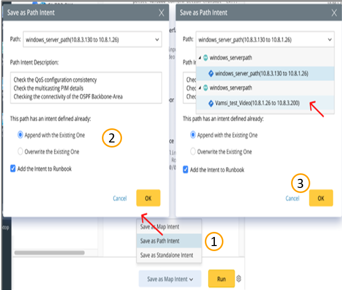
Task: Open the Save as Map Intent dropdown button
Action: (169, 279)
